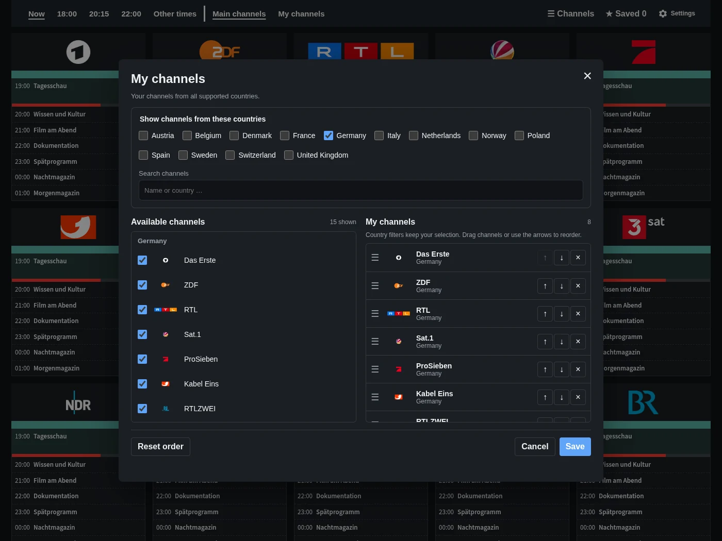
Task: Focus the Search channels input field
Action: click(x=361, y=190)
